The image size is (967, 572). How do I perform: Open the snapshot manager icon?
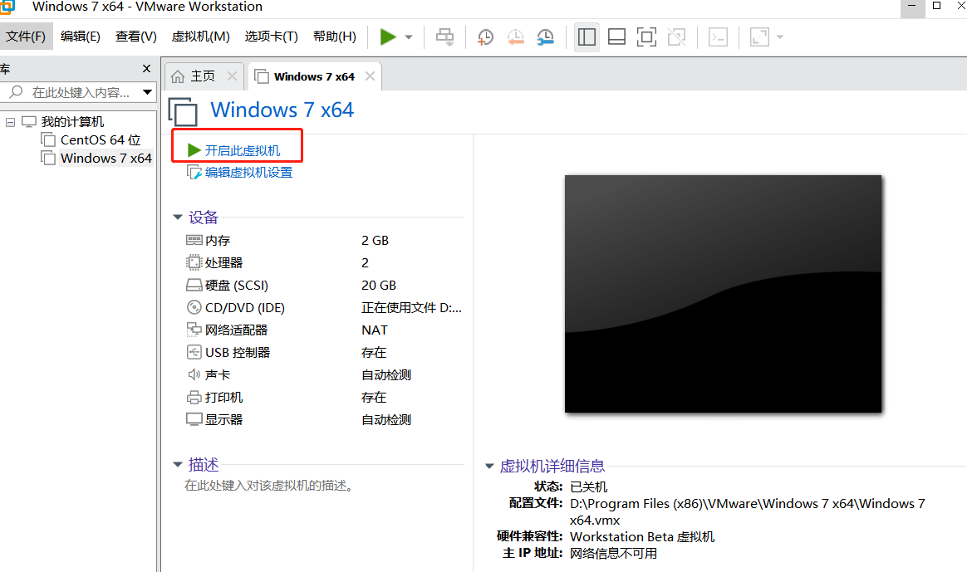click(x=547, y=37)
